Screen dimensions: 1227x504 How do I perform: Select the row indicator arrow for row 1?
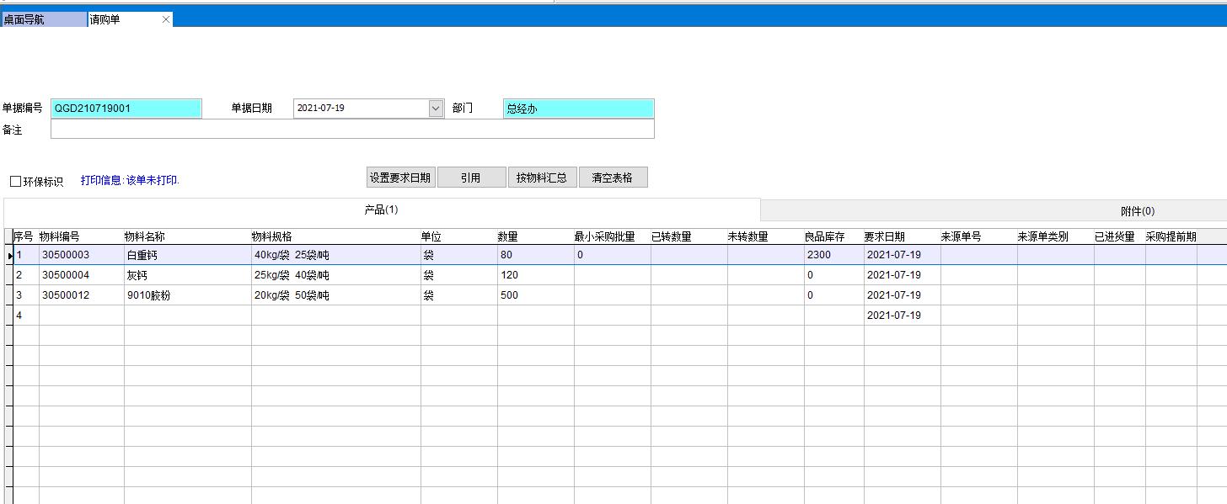pos(9,255)
